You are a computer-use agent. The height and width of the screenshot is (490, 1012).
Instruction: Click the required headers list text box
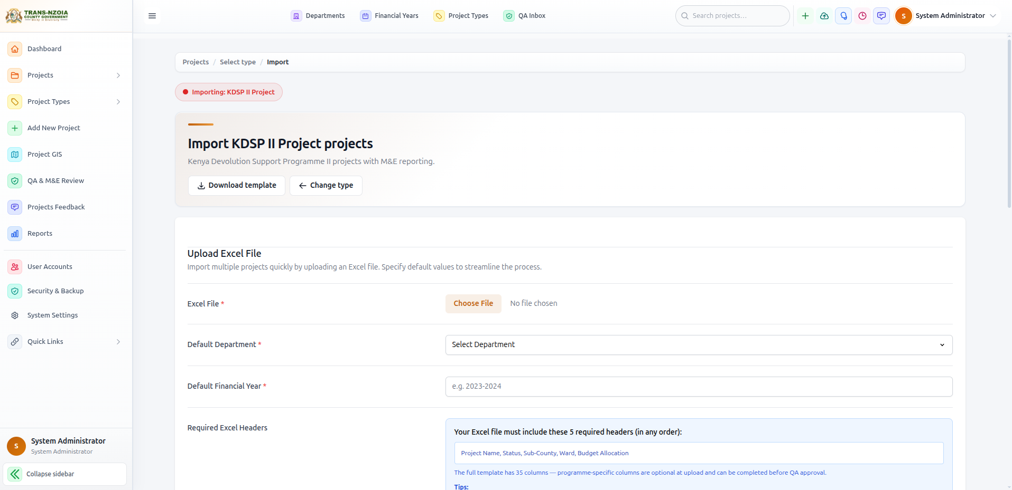(699, 453)
